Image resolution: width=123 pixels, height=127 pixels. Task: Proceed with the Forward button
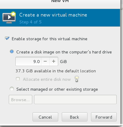click(x=104, y=117)
